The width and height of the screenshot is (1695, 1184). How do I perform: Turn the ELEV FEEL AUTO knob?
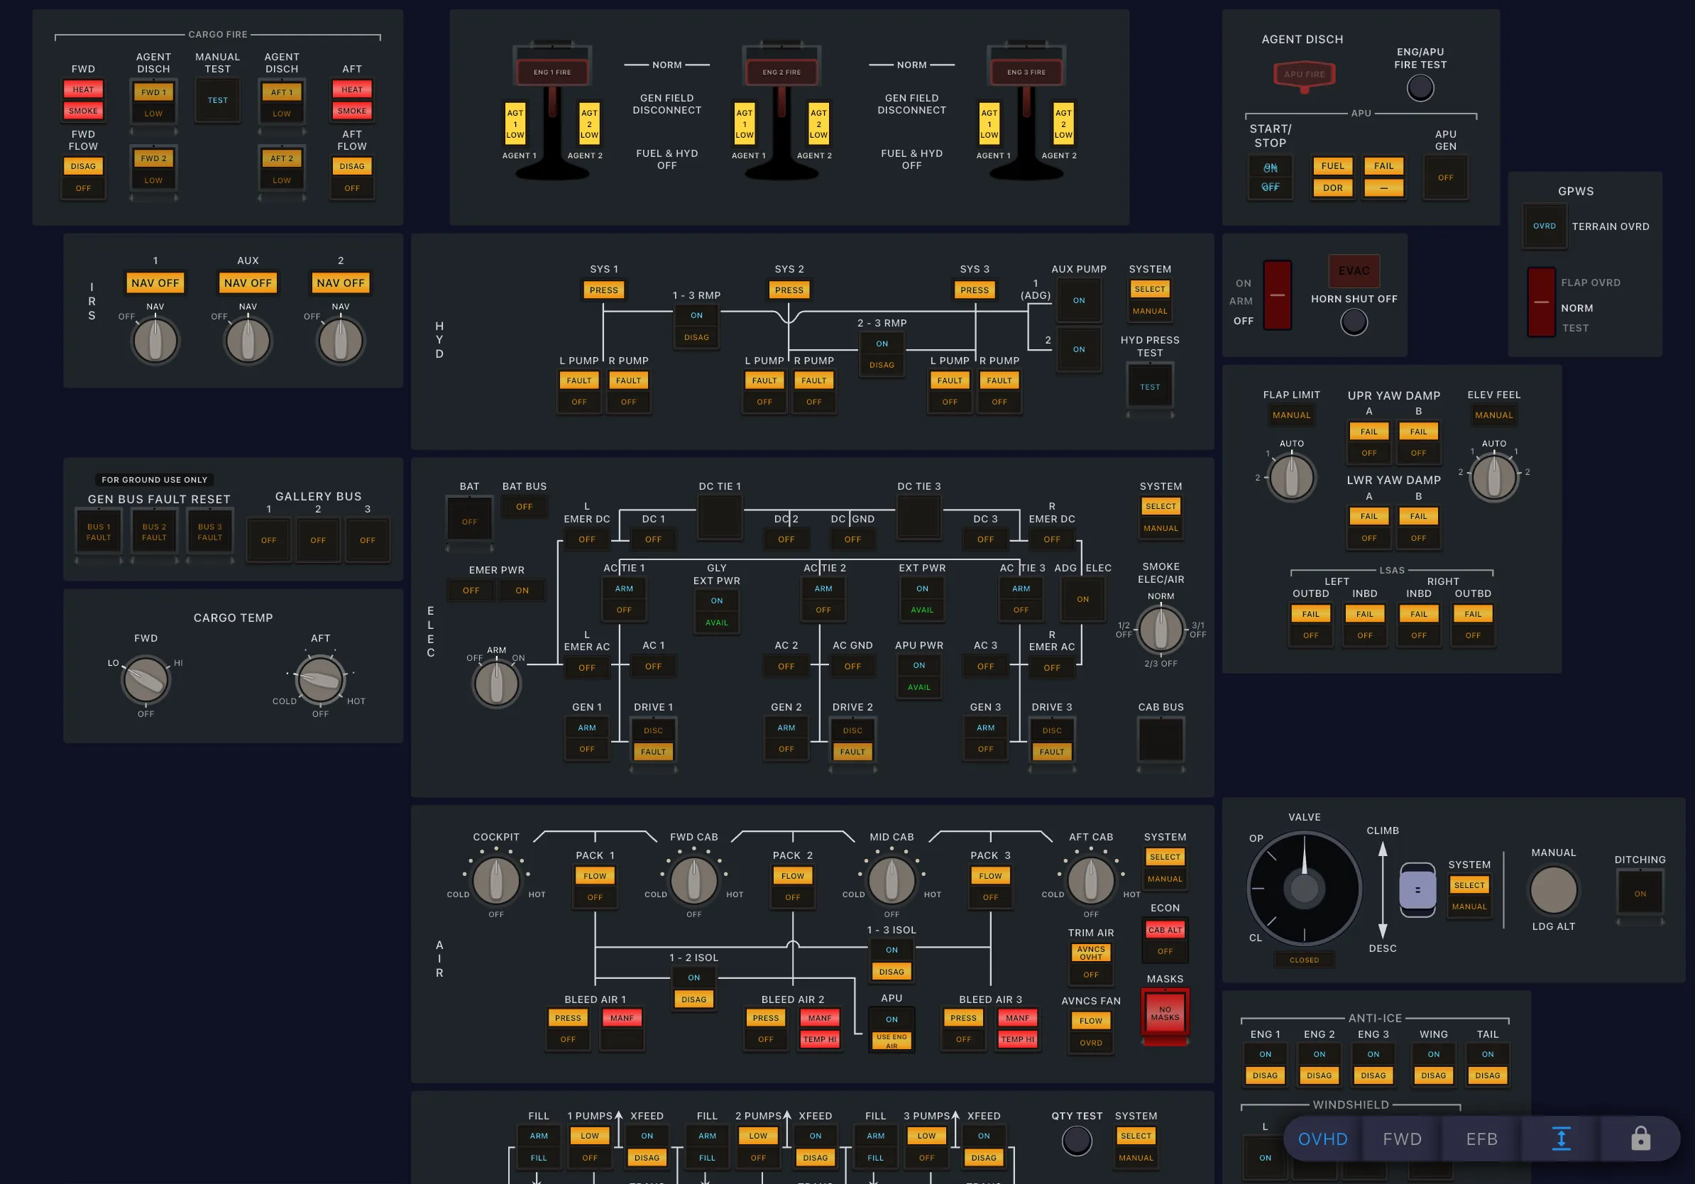pos(1493,477)
